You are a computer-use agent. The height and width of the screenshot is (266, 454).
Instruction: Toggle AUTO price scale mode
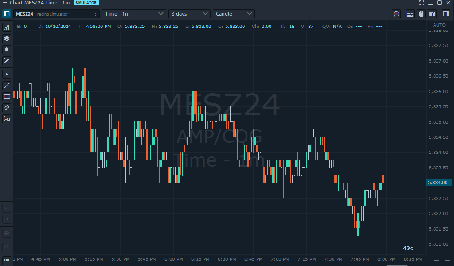click(x=439, y=25)
